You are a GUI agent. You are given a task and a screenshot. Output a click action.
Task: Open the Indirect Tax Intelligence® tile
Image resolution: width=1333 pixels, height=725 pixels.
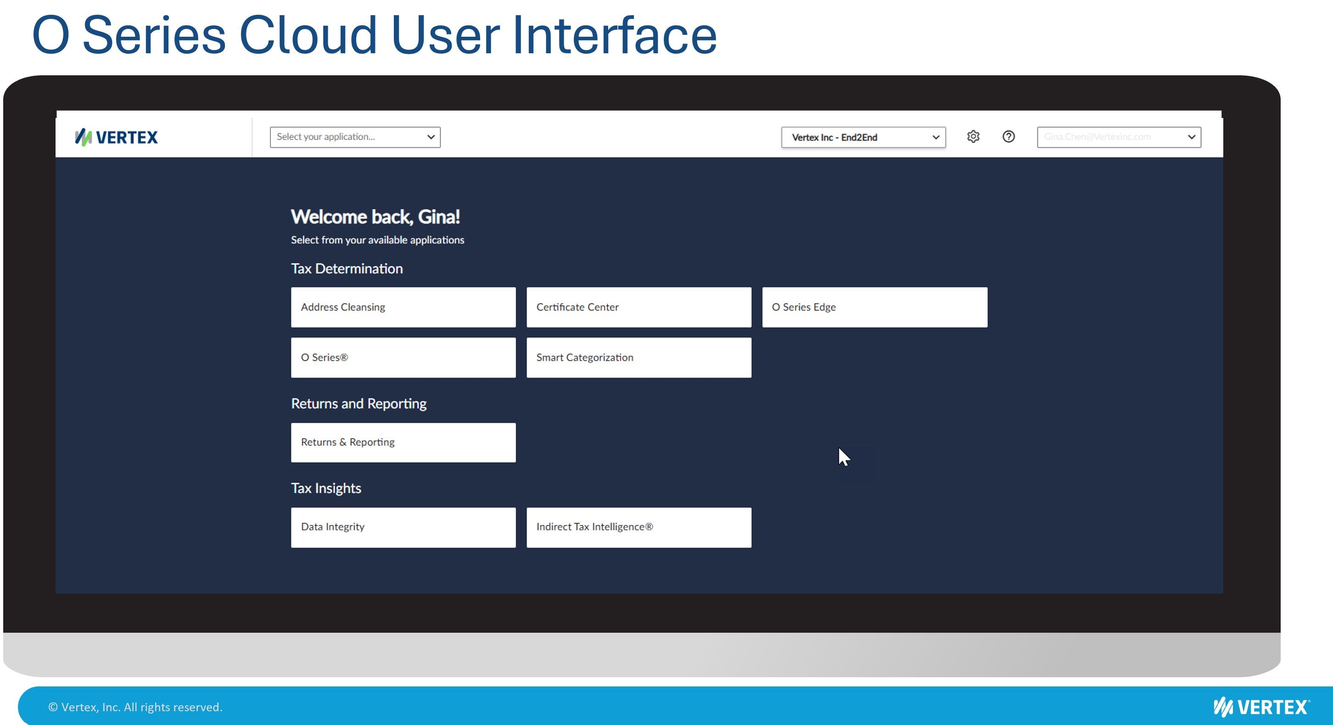(638, 527)
